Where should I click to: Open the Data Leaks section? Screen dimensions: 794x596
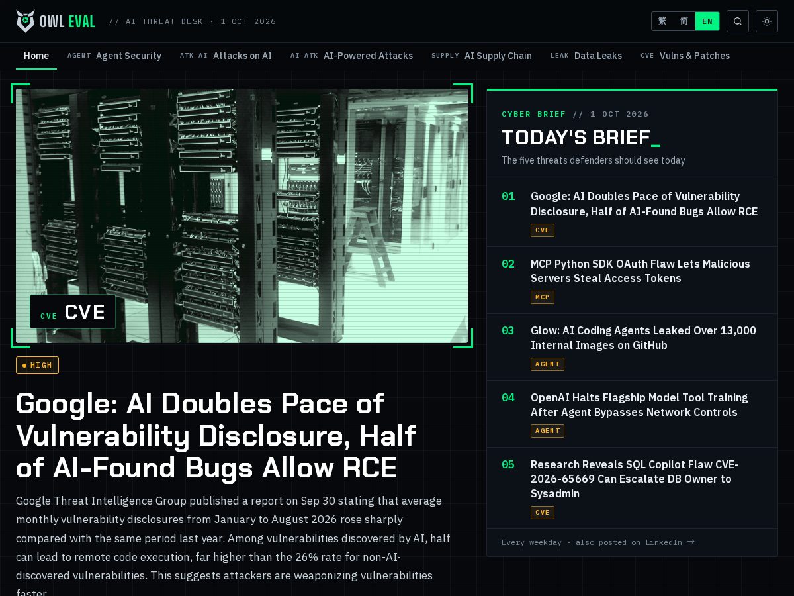586,56
